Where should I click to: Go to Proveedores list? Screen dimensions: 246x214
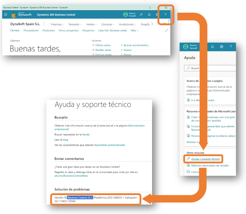click(31, 31)
